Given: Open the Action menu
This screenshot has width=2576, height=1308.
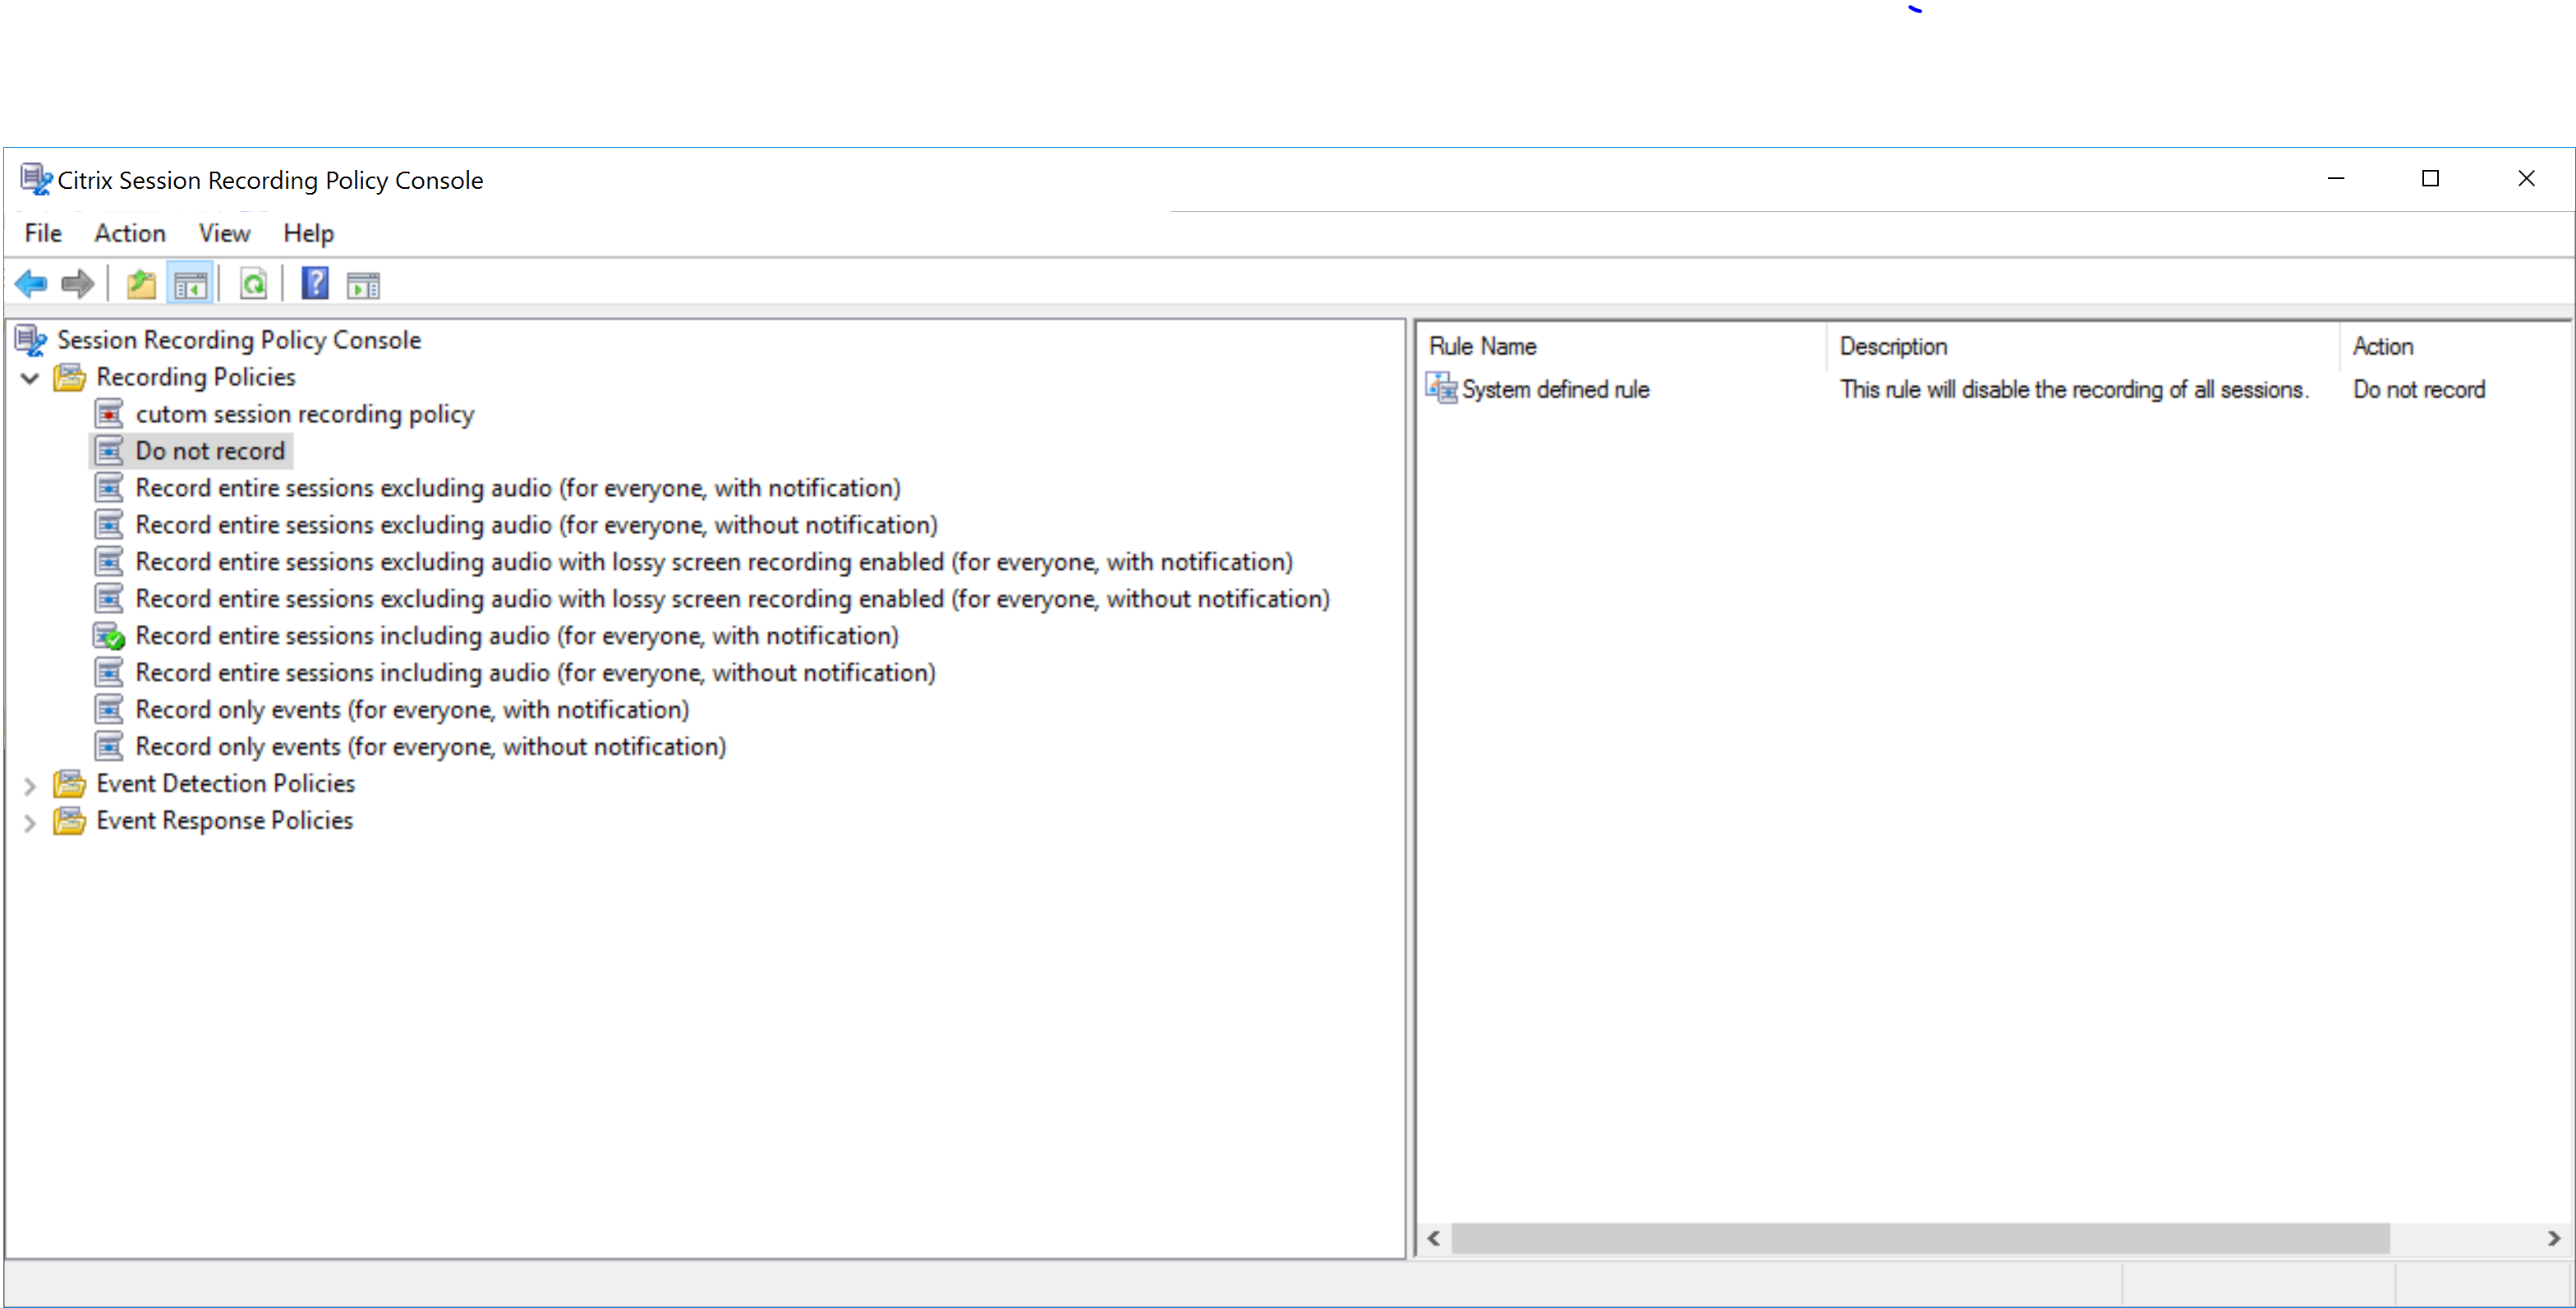Looking at the screenshot, I should click(x=126, y=233).
